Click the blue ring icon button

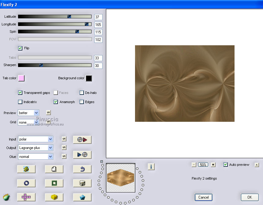[x=26, y=183]
